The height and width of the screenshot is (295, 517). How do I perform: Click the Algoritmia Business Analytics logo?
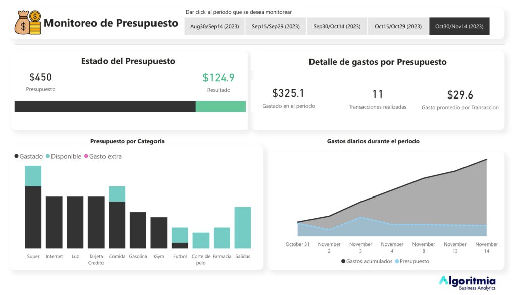pyautogui.click(x=467, y=283)
